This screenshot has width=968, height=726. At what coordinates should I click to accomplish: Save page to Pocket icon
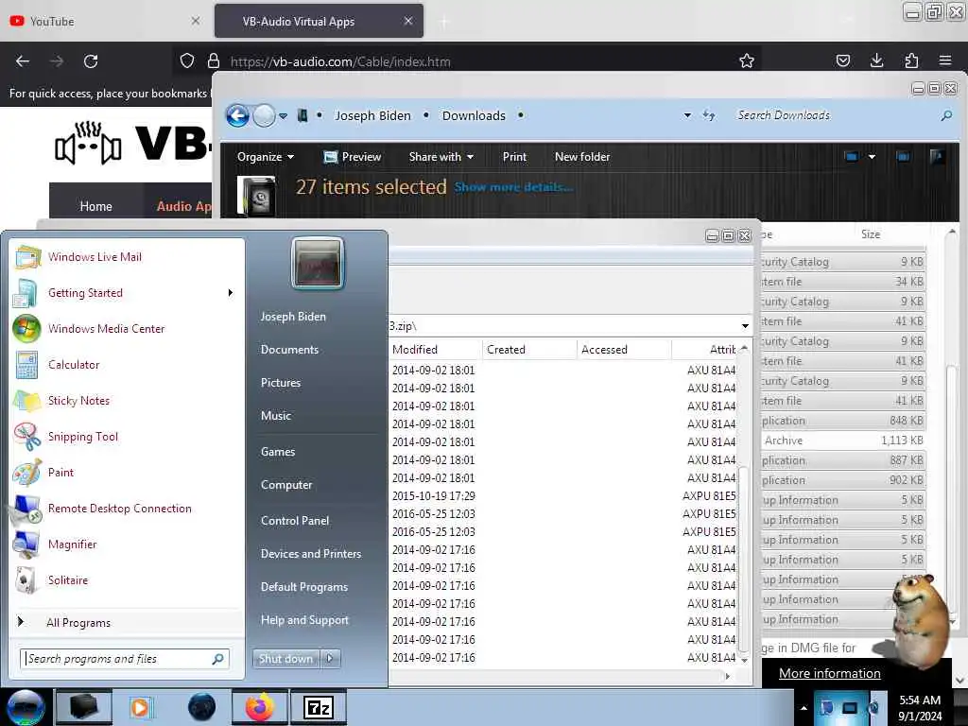click(x=842, y=60)
